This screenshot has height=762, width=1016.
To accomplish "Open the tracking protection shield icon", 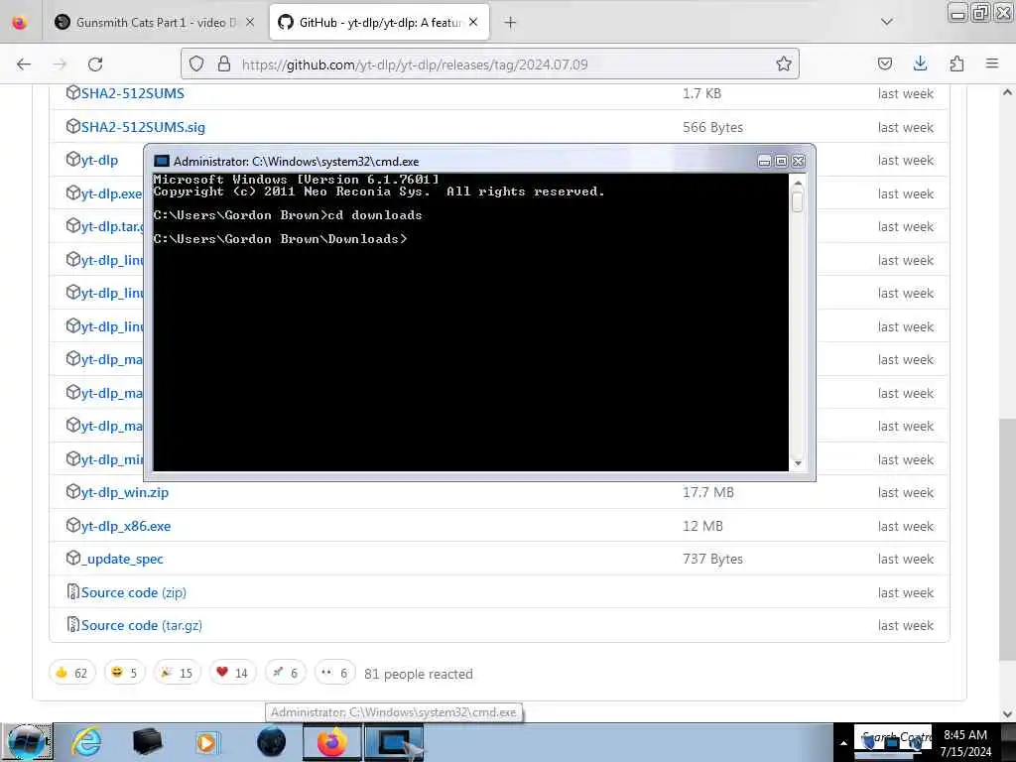I will click(196, 64).
